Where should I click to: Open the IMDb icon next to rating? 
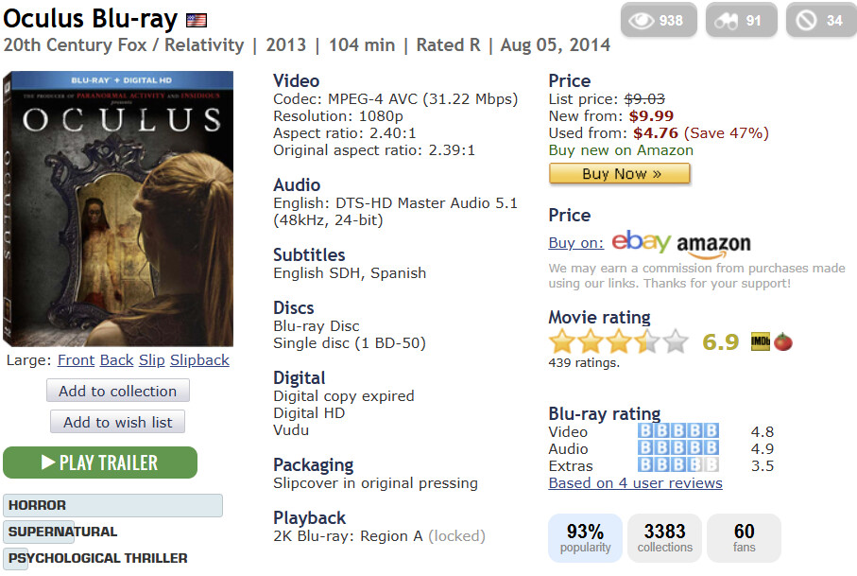(761, 341)
